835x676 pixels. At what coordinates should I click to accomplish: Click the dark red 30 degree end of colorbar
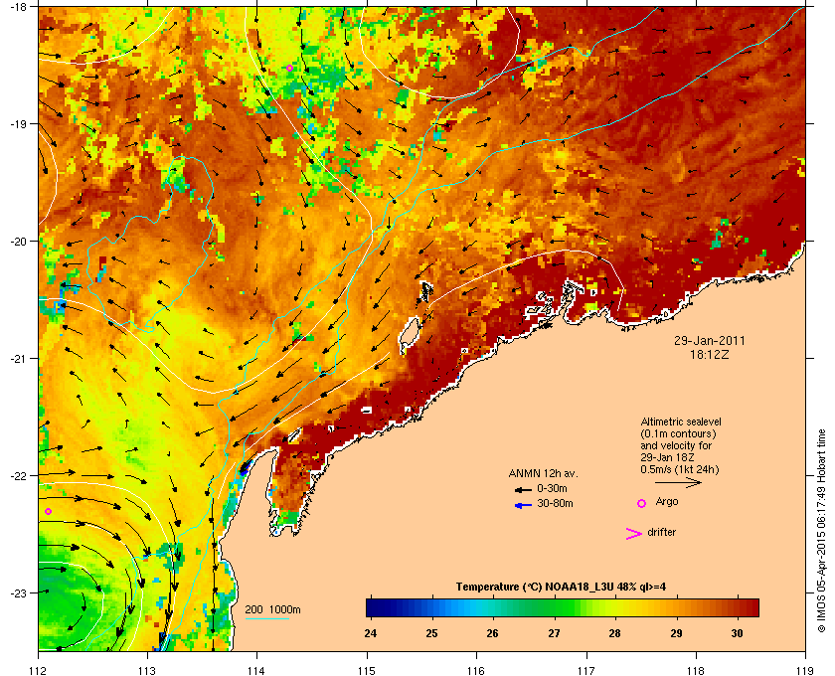tap(751, 607)
